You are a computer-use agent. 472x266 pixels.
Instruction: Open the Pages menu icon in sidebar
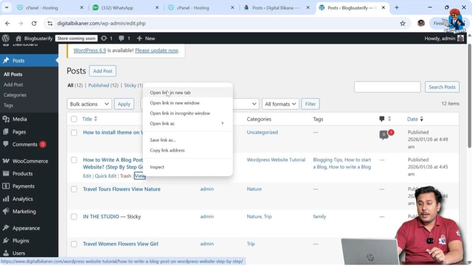point(6,132)
